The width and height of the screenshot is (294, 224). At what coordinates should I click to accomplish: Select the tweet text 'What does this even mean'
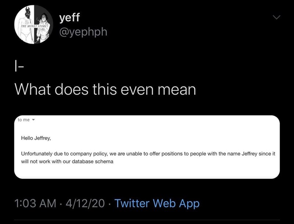pyautogui.click(x=105, y=88)
